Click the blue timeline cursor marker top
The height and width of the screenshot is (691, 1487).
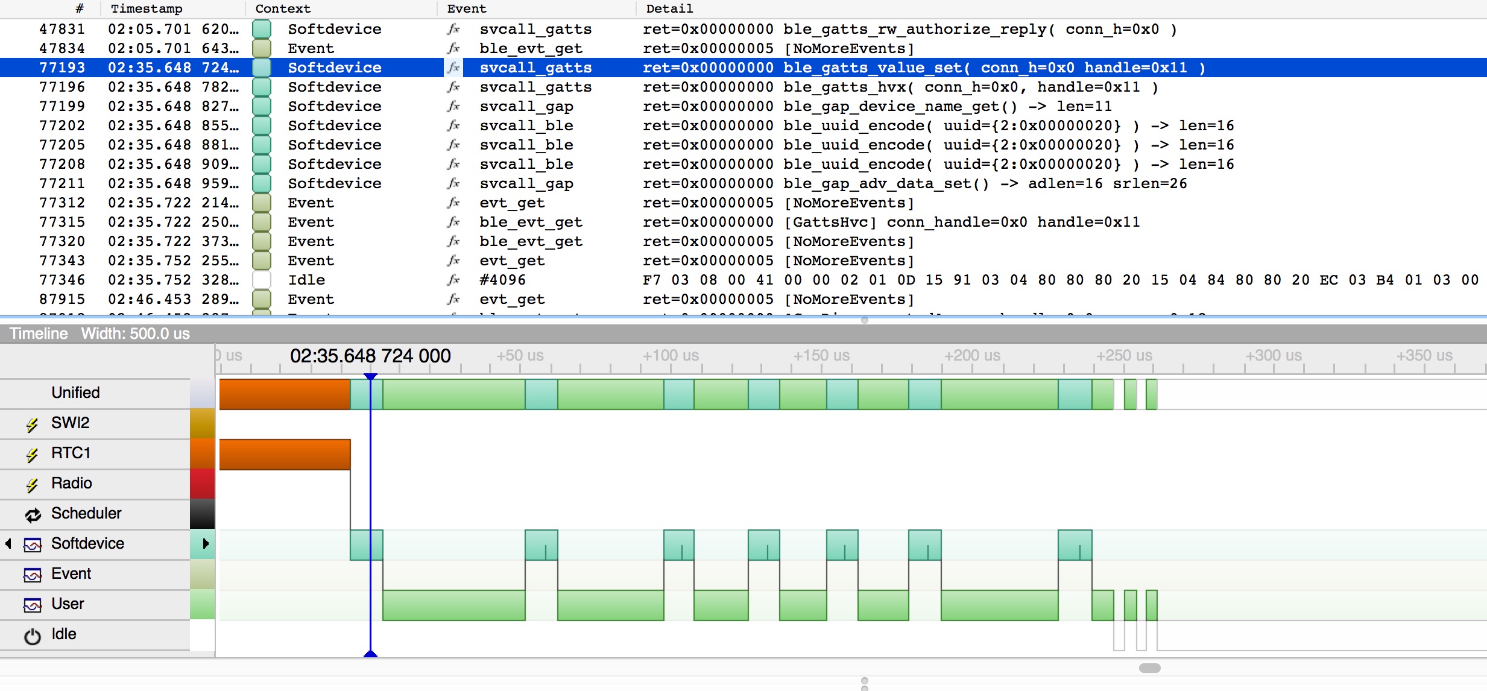370,377
